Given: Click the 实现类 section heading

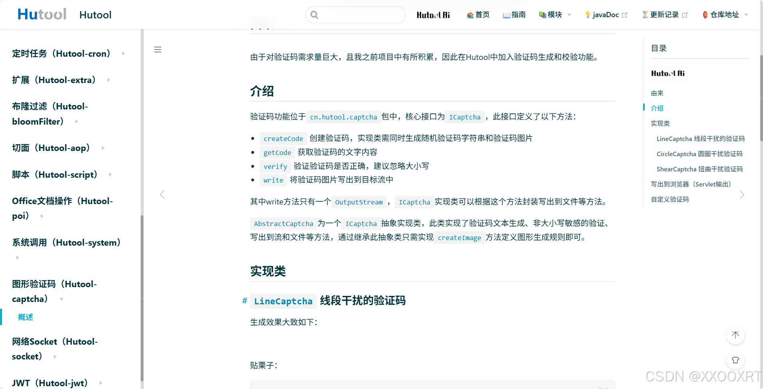Looking at the screenshot, I should coord(268,271).
